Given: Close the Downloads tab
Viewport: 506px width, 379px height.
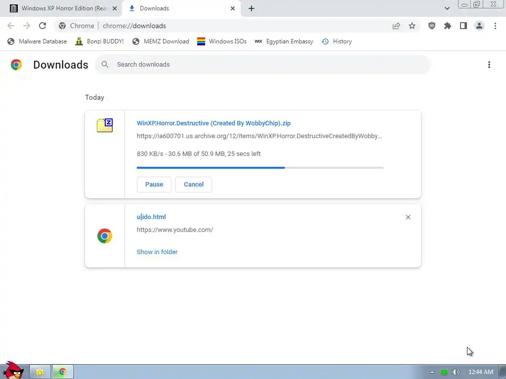Looking at the screenshot, I should [233, 8].
